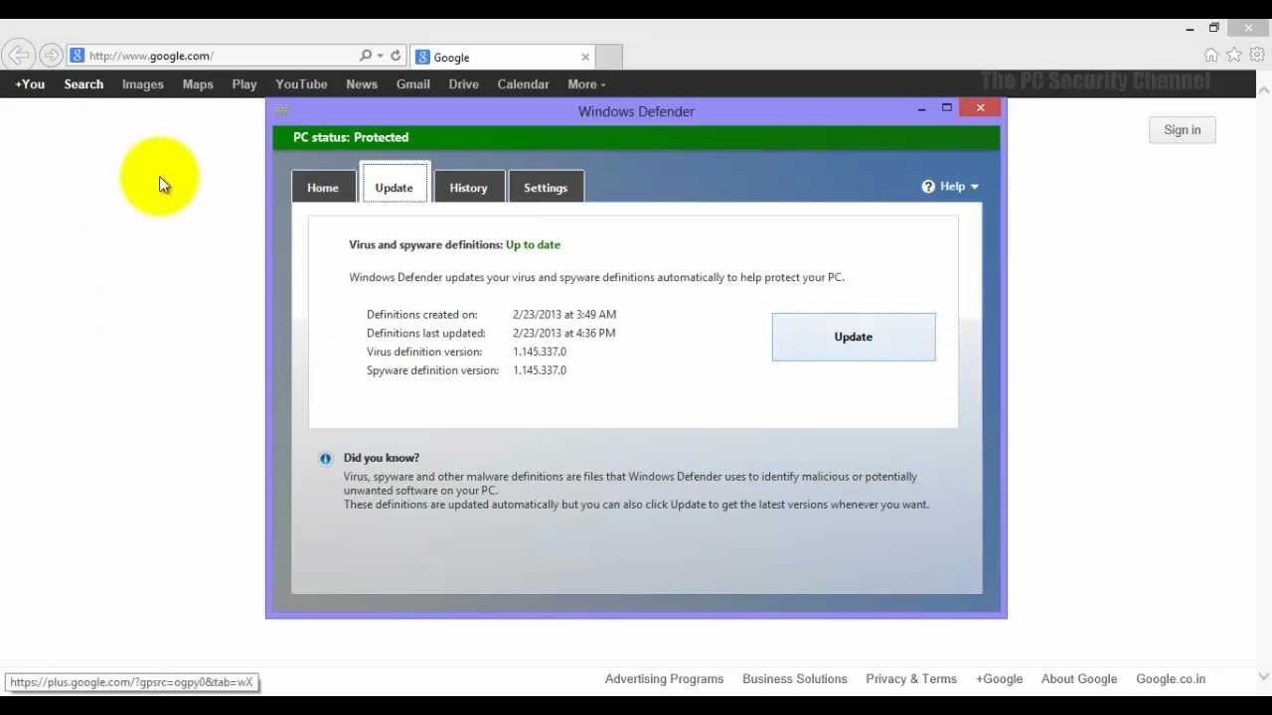Click the browser Home icon
The height and width of the screenshot is (715, 1272).
click(1210, 56)
